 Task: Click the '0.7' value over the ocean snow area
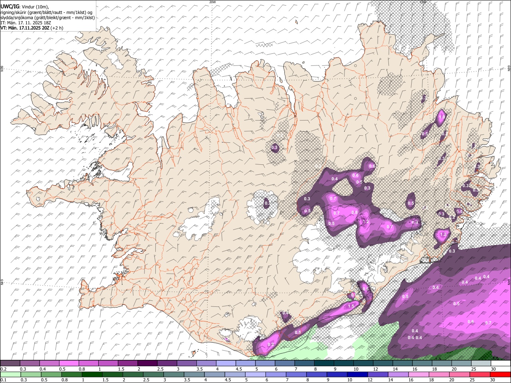point(488,323)
